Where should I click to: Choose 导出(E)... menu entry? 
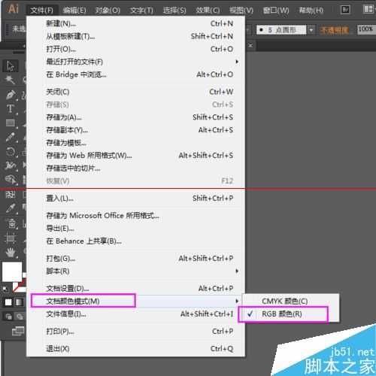(x=135, y=229)
